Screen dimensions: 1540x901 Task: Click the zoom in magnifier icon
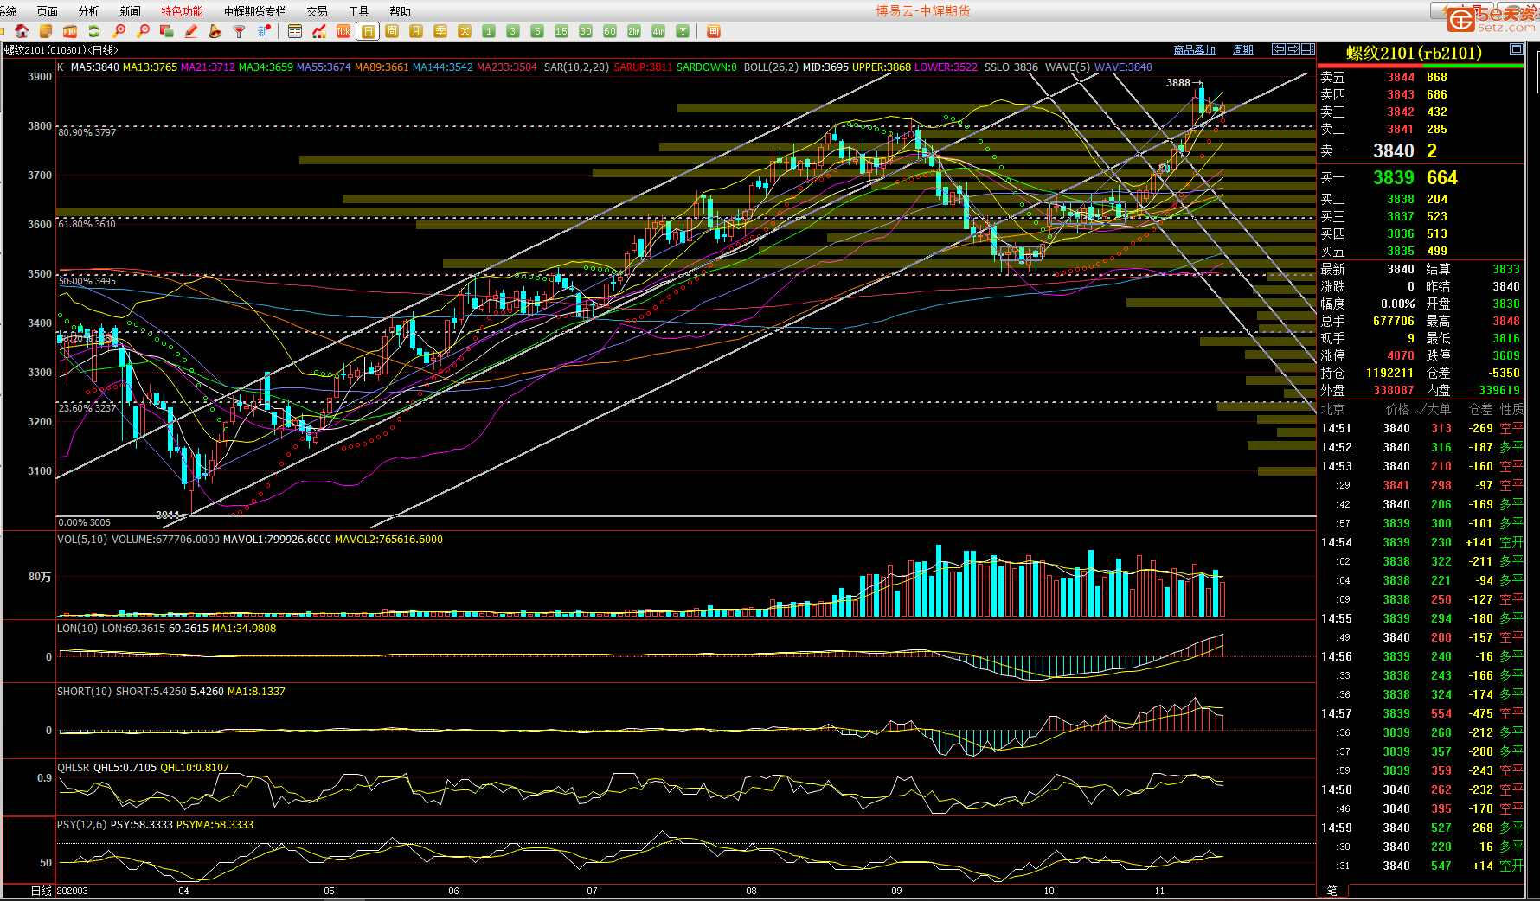[119, 31]
